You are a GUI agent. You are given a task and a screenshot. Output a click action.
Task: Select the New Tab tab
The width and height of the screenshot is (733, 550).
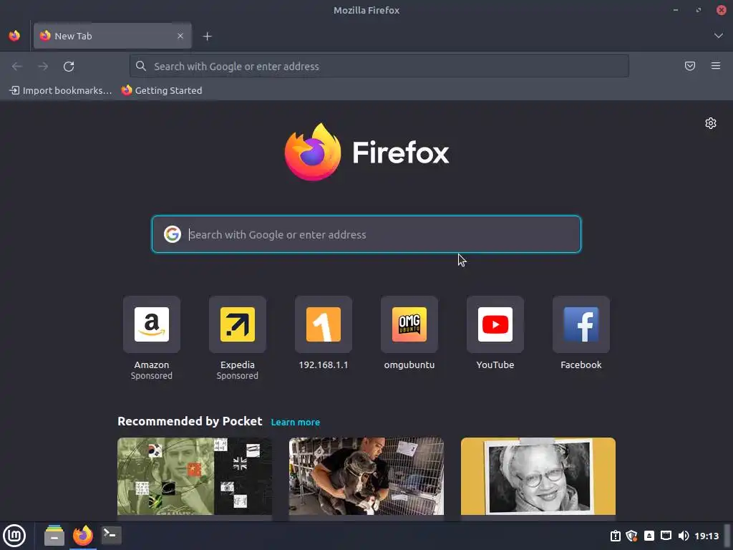tap(112, 36)
